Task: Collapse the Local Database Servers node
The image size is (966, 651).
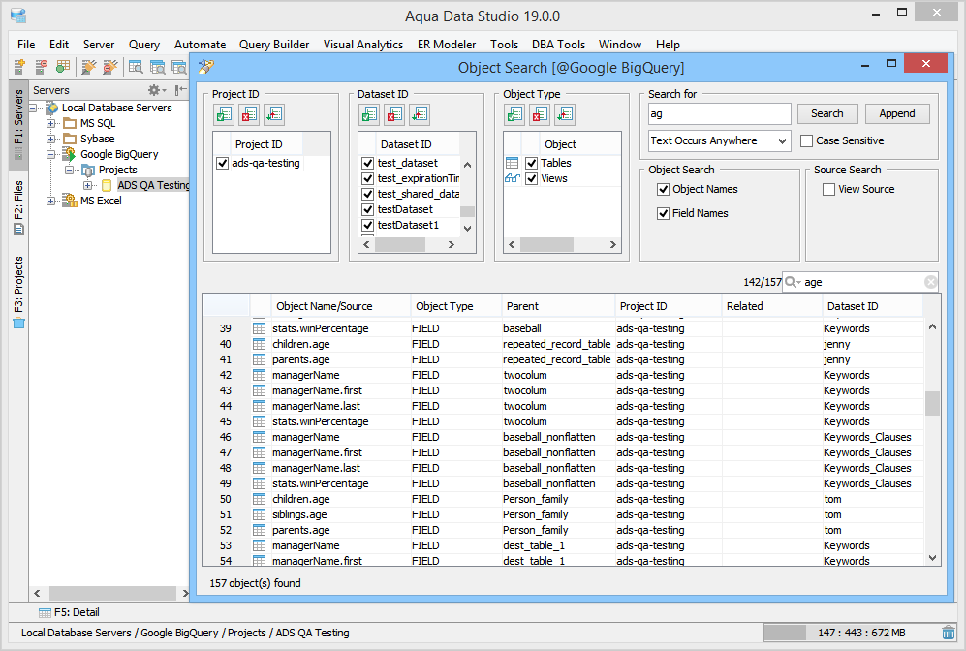Action: click(33, 108)
